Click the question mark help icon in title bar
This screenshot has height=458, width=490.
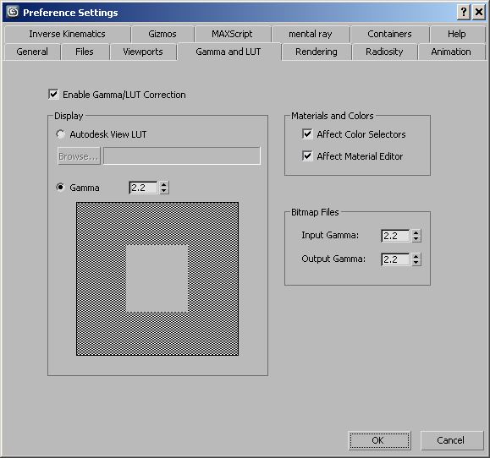464,12
